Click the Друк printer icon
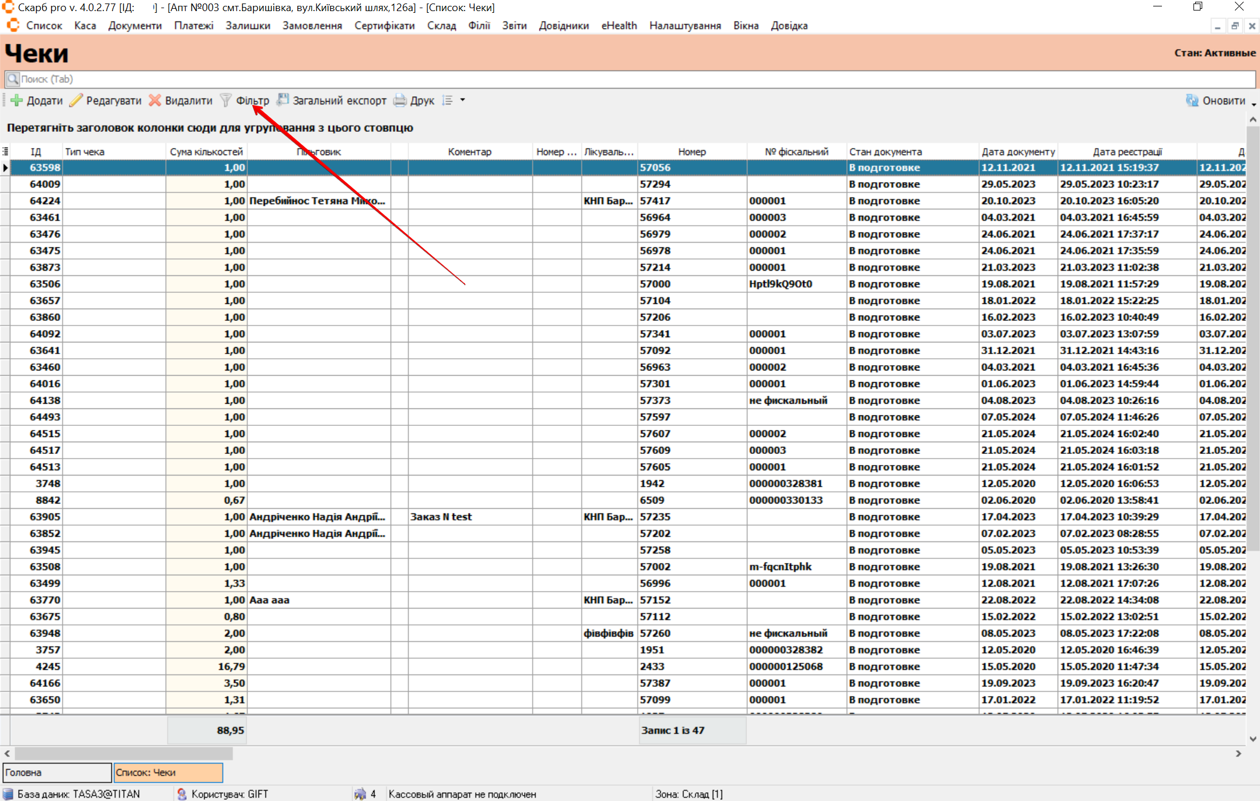This screenshot has width=1260, height=801. 400,100
